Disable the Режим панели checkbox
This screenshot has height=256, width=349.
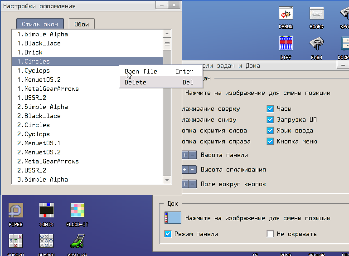tap(168, 234)
